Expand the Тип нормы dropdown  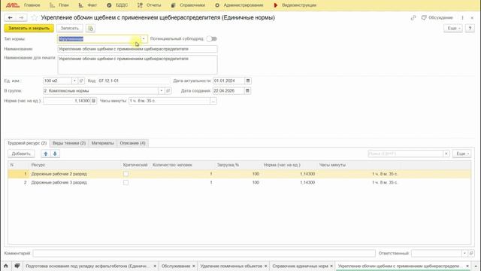click(x=144, y=39)
